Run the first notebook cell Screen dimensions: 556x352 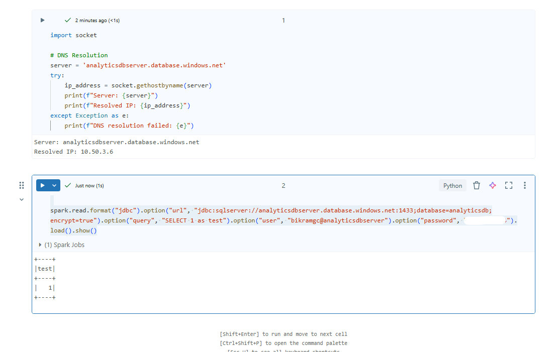42,20
